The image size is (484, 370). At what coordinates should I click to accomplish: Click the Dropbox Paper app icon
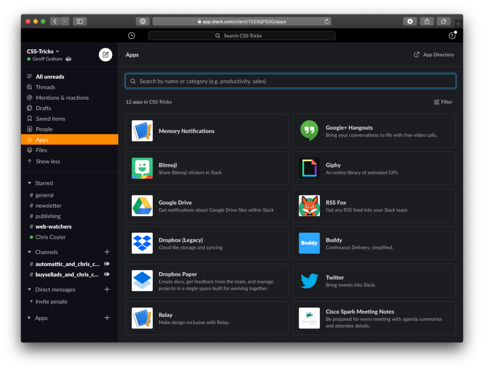tap(142, 281)
